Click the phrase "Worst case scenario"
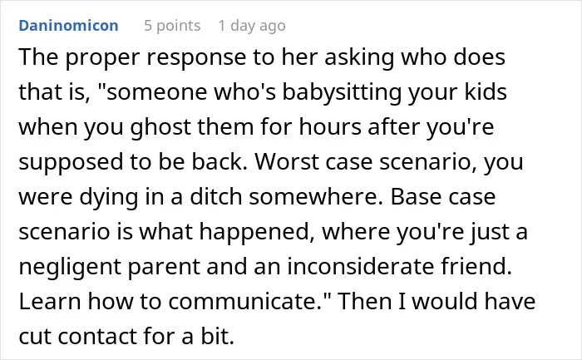This screenshot has height=360, width=582. point(366,162)
